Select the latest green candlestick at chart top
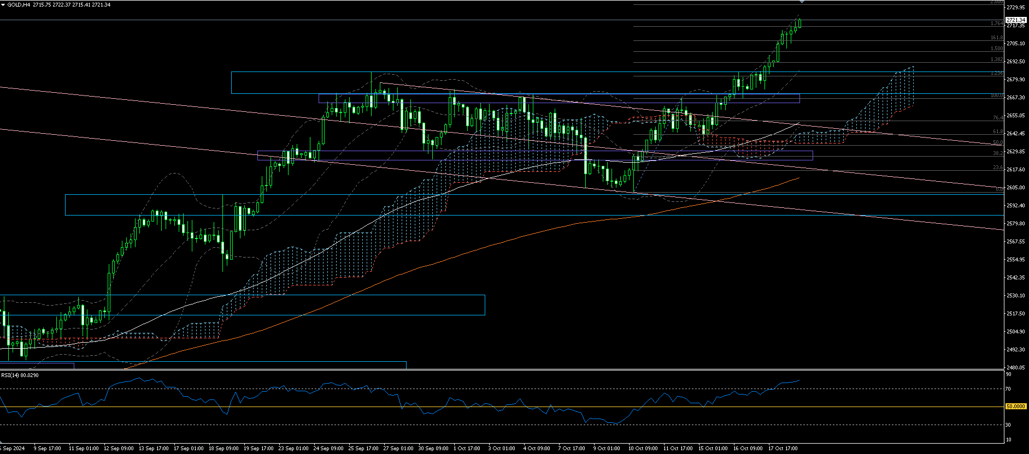 pyautogui.click(x=799, y=23)
